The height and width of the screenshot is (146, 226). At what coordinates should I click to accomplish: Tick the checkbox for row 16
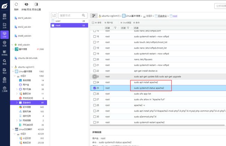click(95, 36)
